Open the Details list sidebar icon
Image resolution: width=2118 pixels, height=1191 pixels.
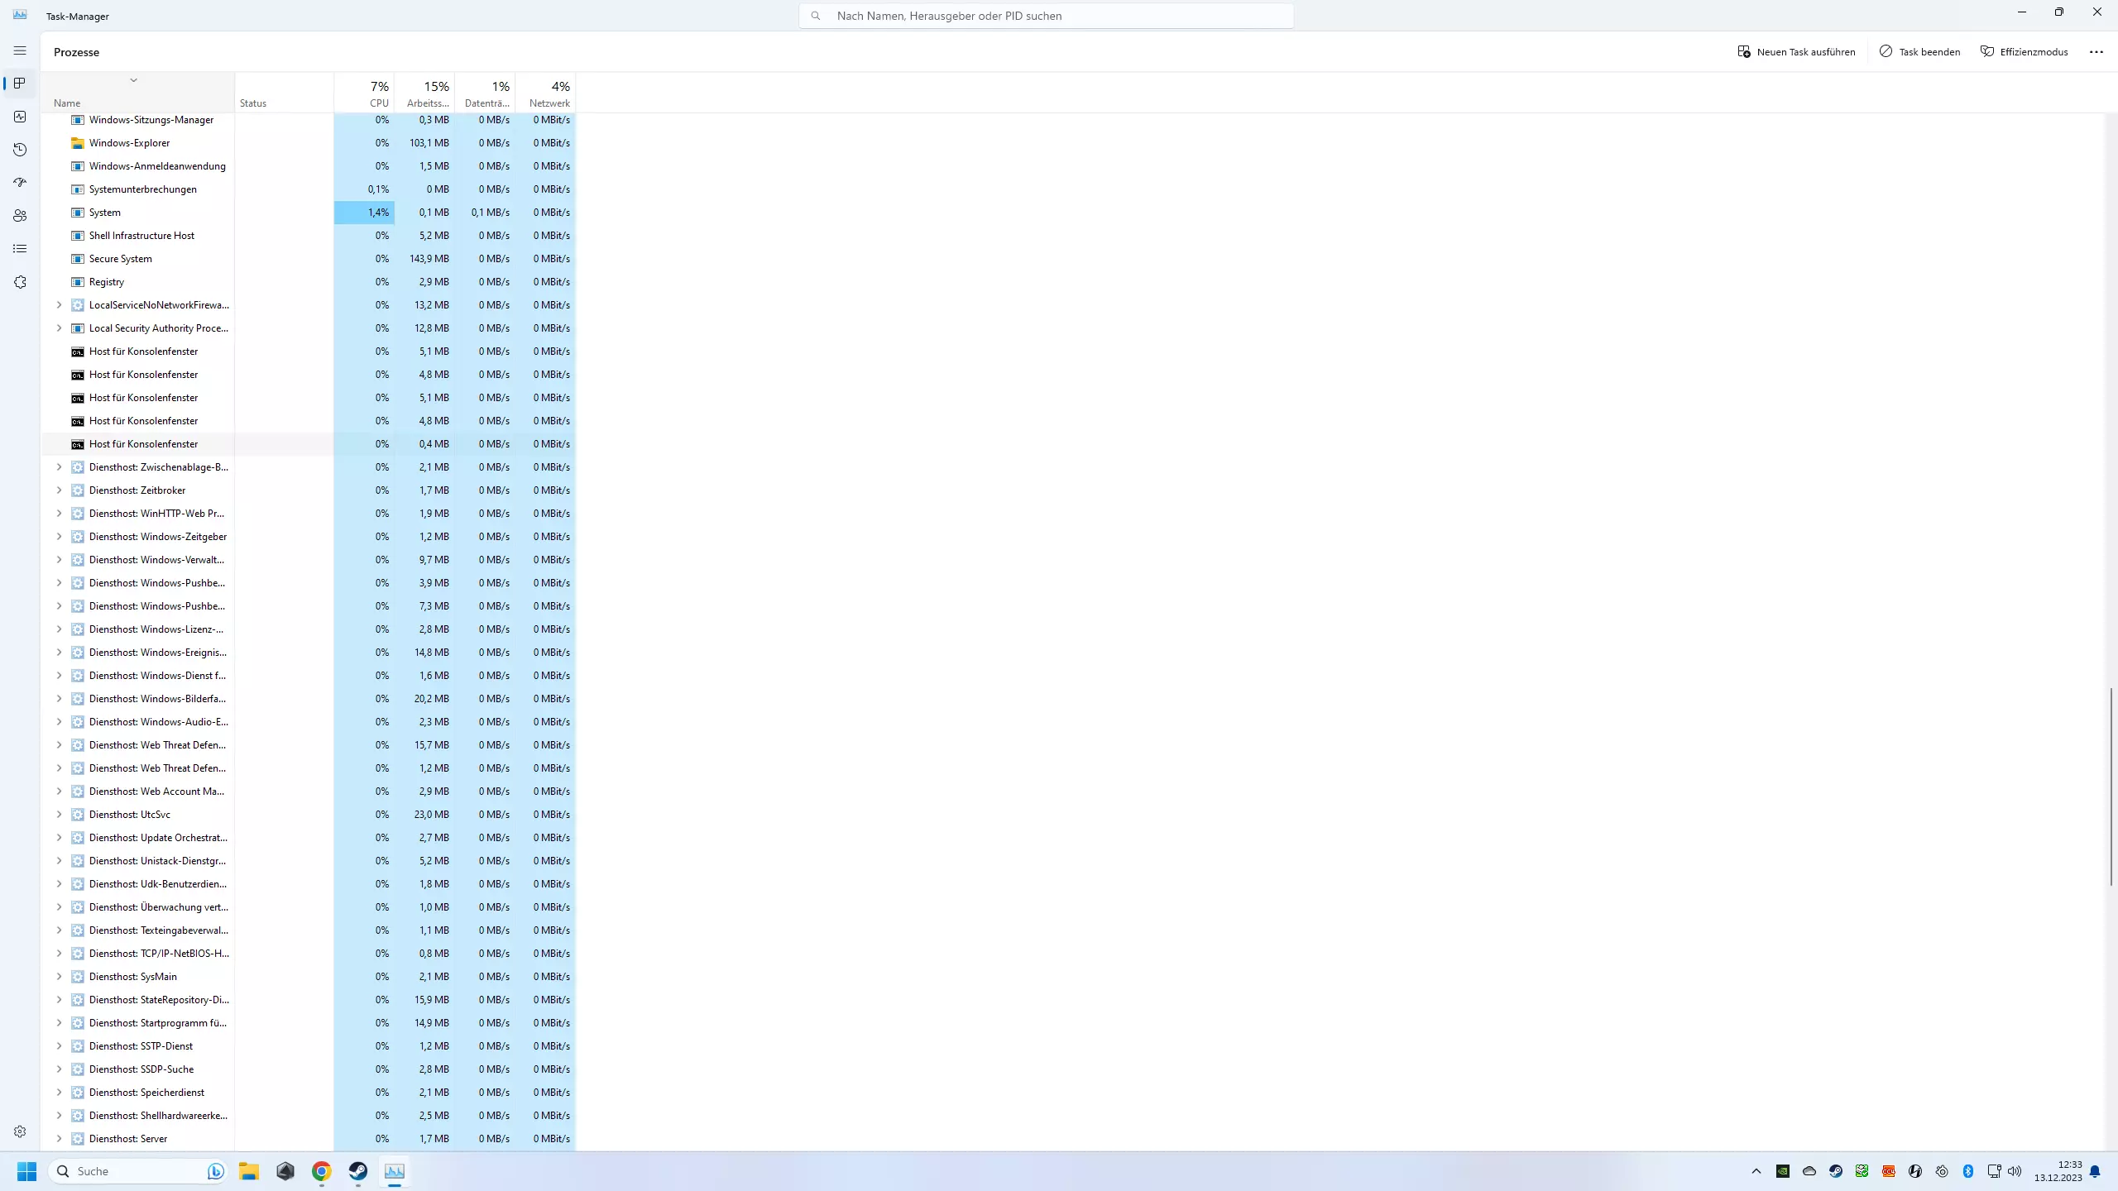pyautogui.click(x=20, y=249)
